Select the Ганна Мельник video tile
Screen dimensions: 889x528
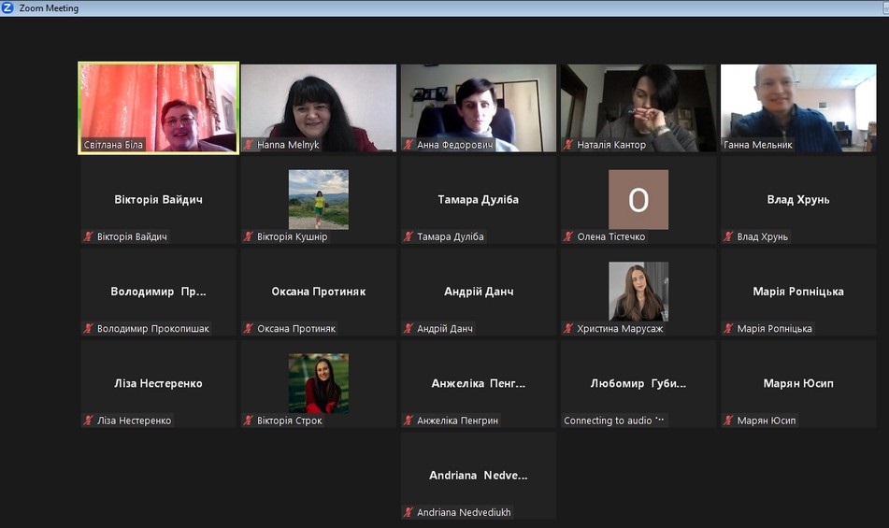coord(798,107)
